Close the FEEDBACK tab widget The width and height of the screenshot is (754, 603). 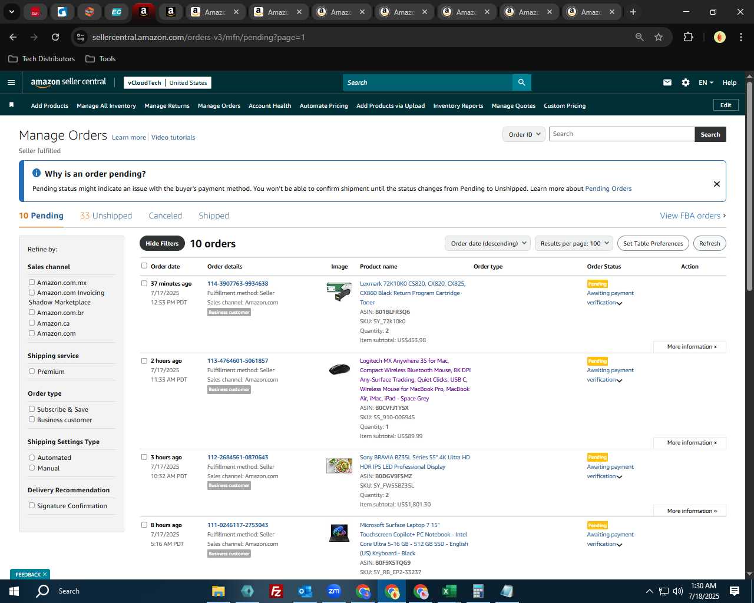(45, 574)
